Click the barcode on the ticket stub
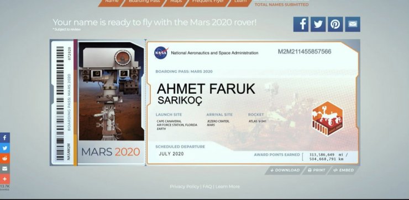The image size is (409, 200). [x=60, y=103]
